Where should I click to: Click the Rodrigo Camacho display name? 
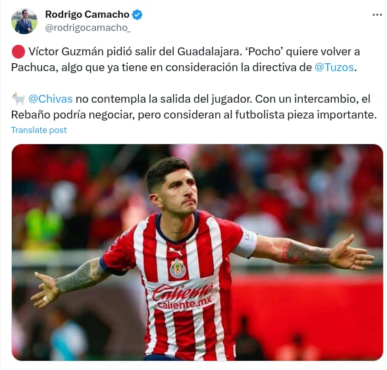(x=87, y=14)
